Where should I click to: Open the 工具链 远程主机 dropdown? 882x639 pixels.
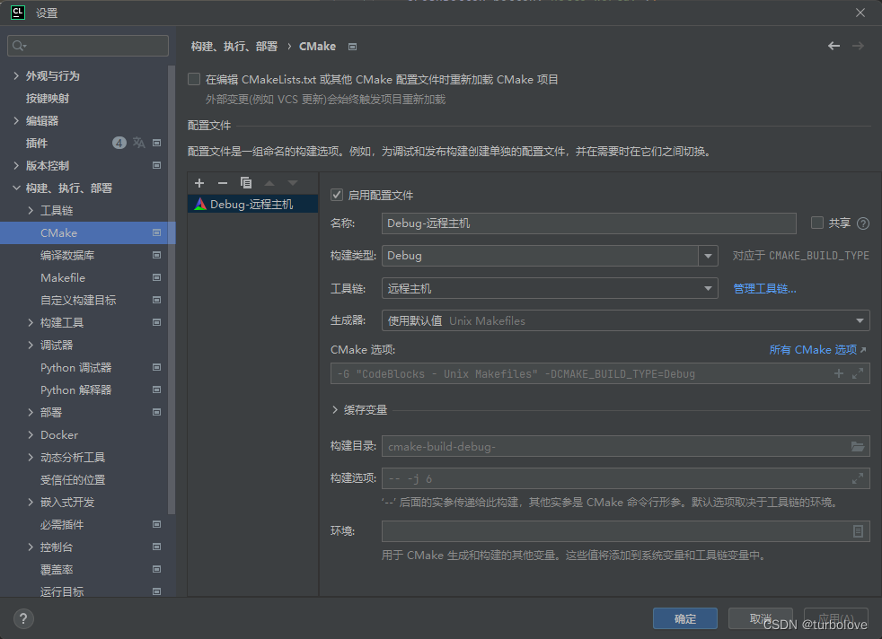pos(709,287)
